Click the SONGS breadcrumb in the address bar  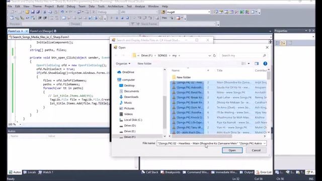[x=162, y=56]
